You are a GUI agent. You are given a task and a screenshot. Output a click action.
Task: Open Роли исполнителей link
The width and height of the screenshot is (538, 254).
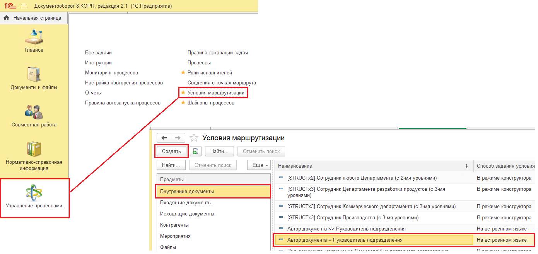click(x=210, y=72)
